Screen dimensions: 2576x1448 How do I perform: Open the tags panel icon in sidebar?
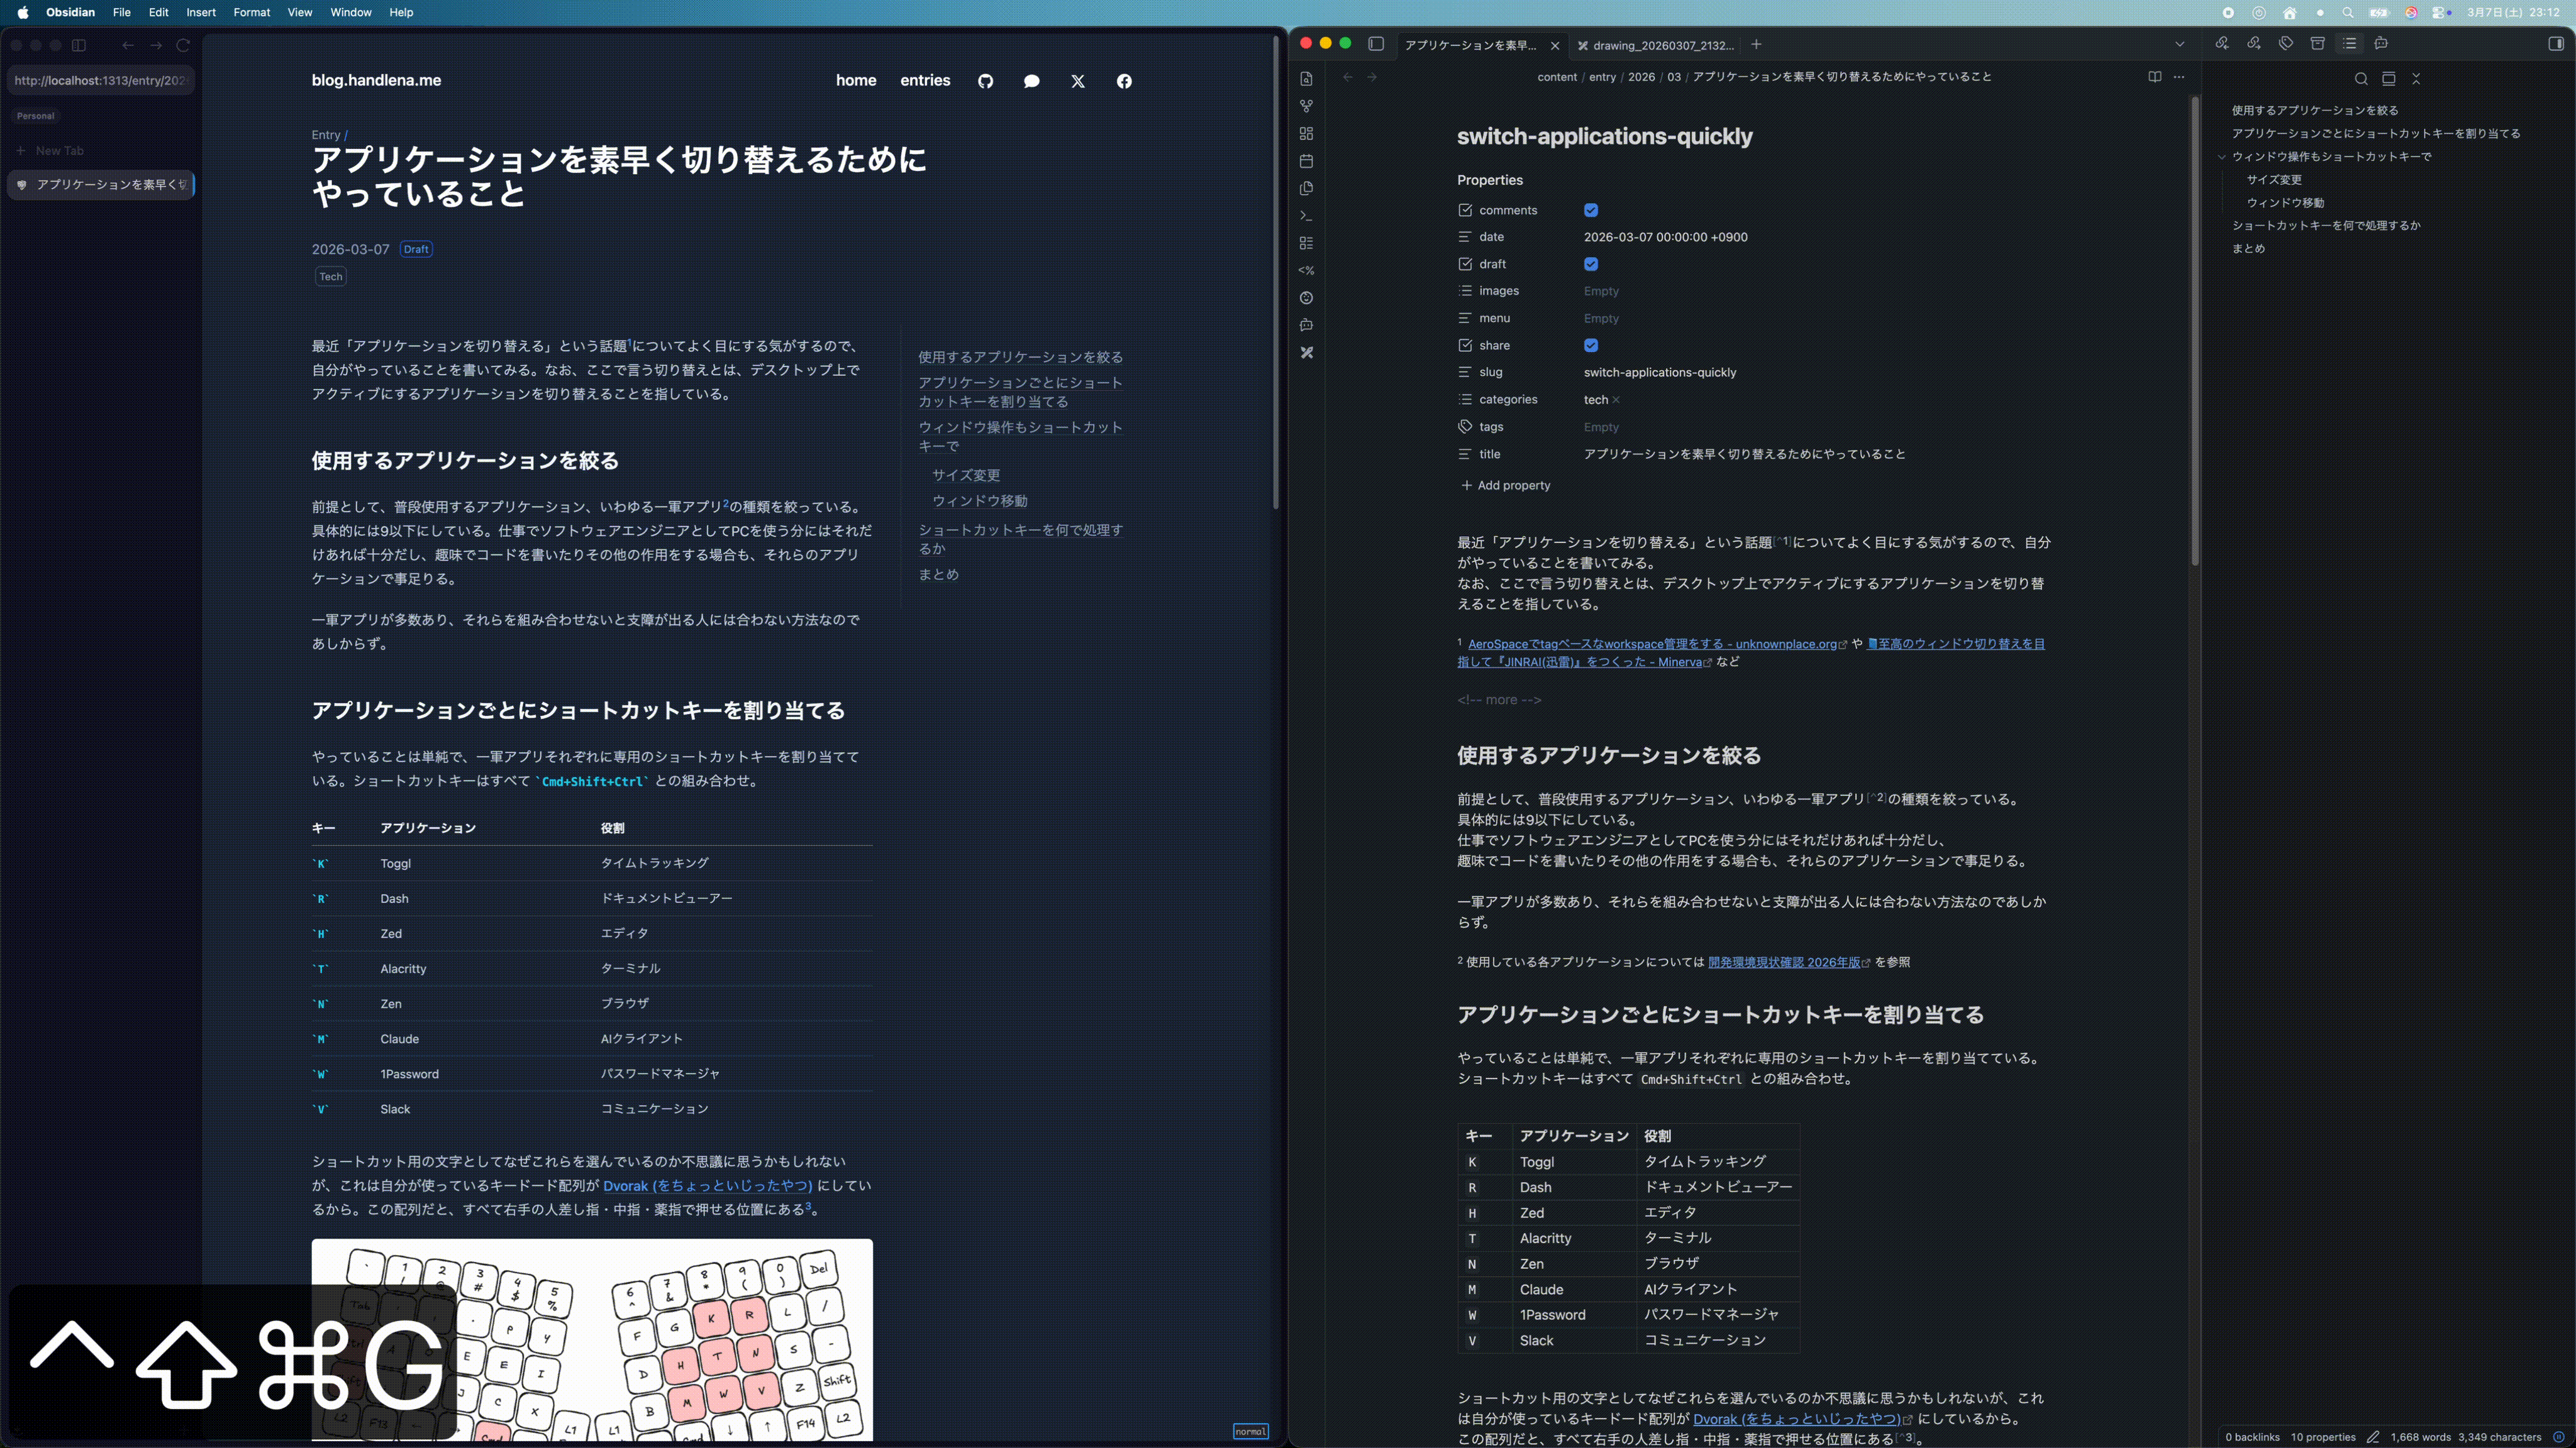(2285, 44)
